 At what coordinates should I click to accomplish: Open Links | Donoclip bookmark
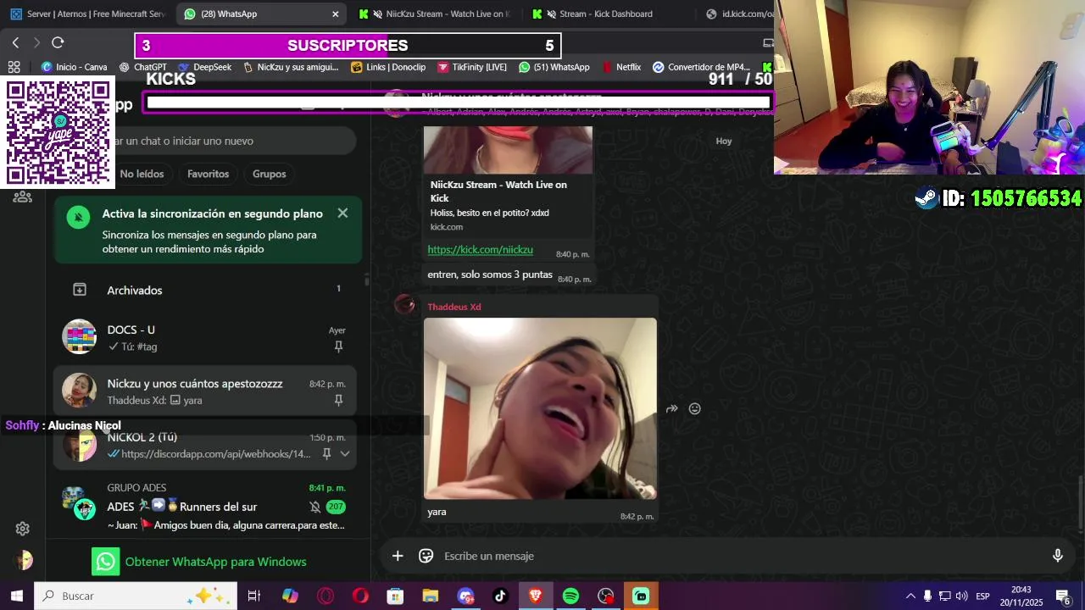388,67
